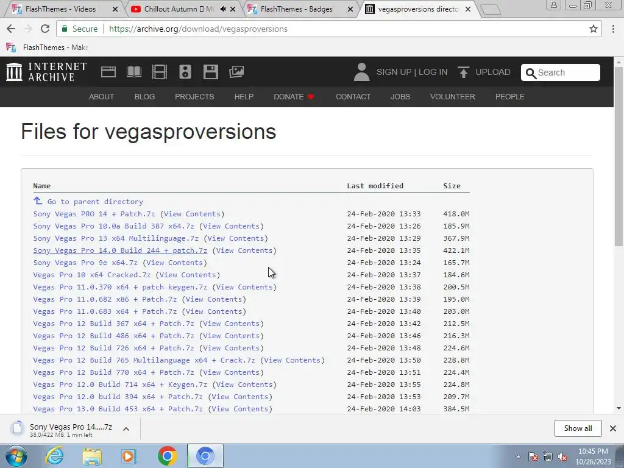Click the Action Center flag tray icon
The width and height of the screenshot is (624, 468).
[x=533, y=457]
